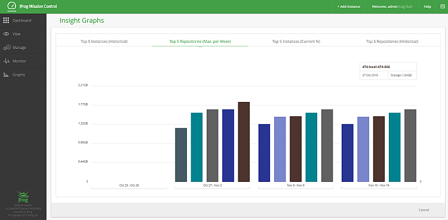The image size is (448, 220).
Task: Click the Oct 20 - Oct 26 week label
Action: [129, 185]
